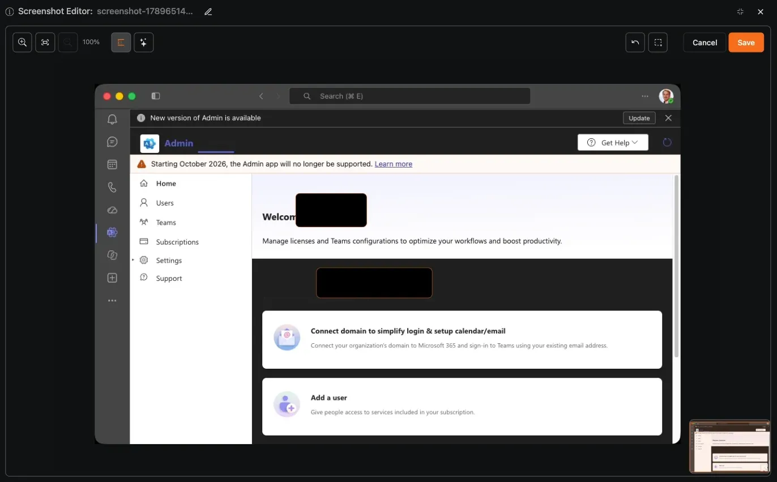The height and width of the screenshot is (482, 777).
Task: Save the edited screenshot
Action: [x=746, y=42]
